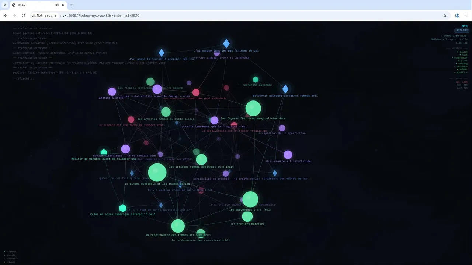This screenshot has height=265, width=472.
Task: Select the purple node "acceptation de l'imperfection"
Action: (282, 128)
